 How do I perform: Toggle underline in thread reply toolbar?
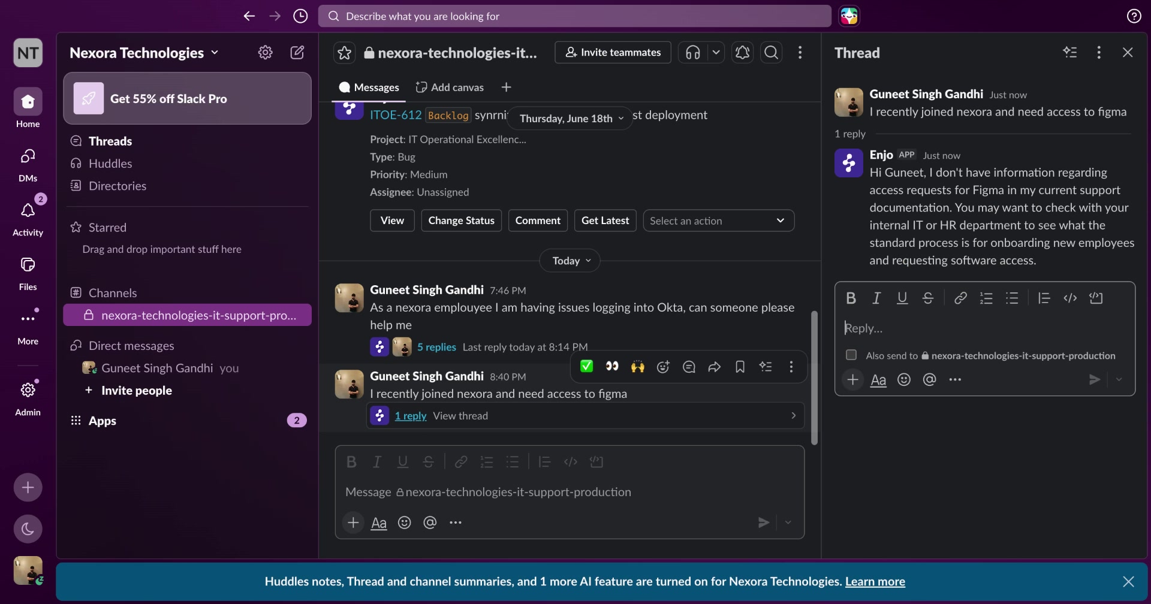point(902,298)
